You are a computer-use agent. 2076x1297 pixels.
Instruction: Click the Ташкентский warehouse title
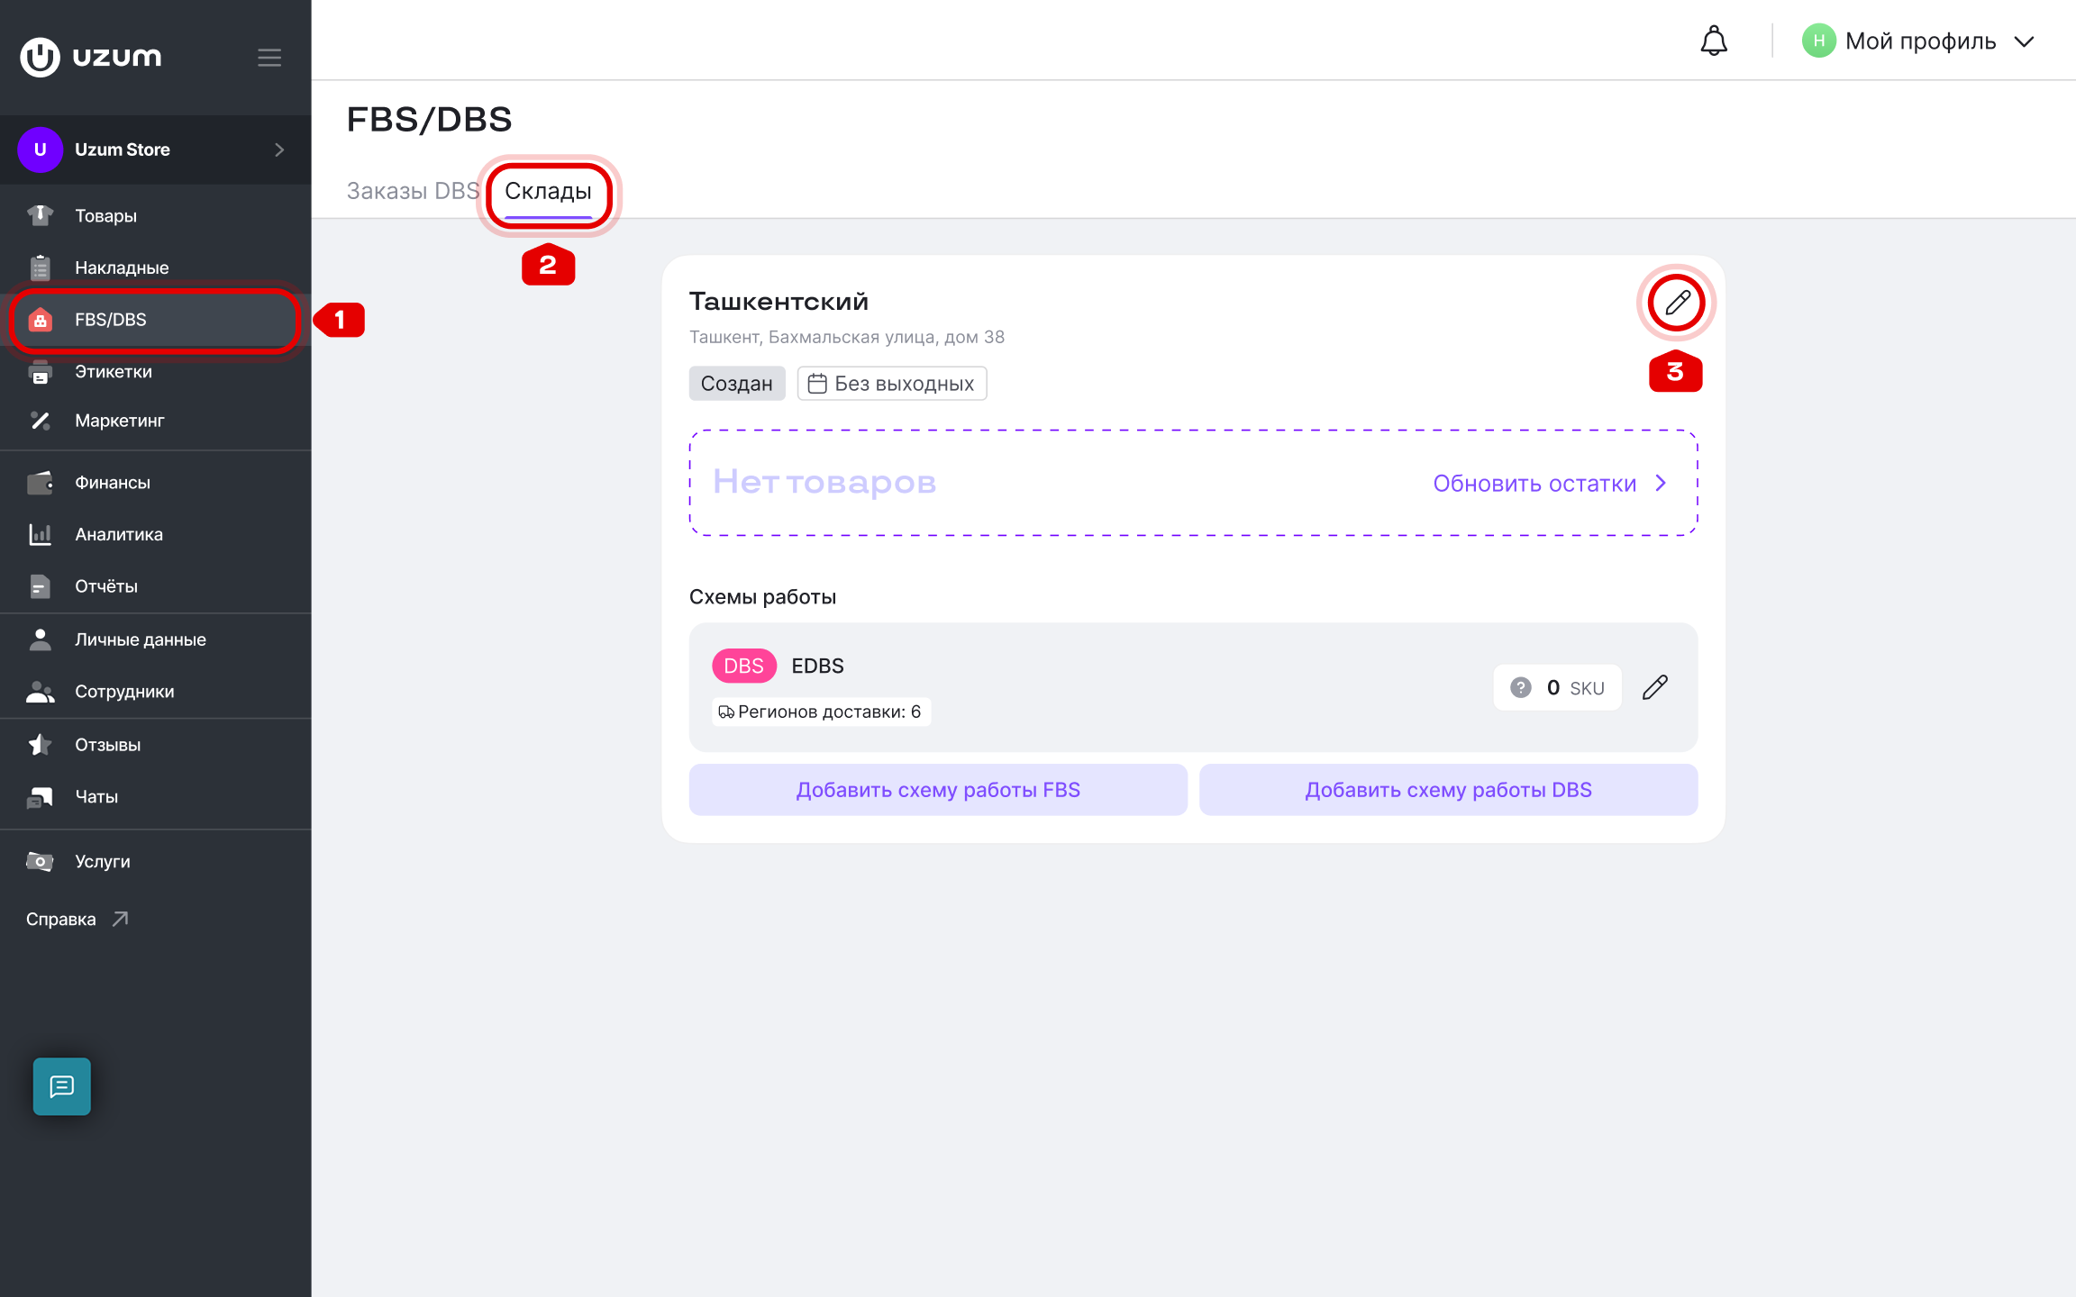click(778, 302)
